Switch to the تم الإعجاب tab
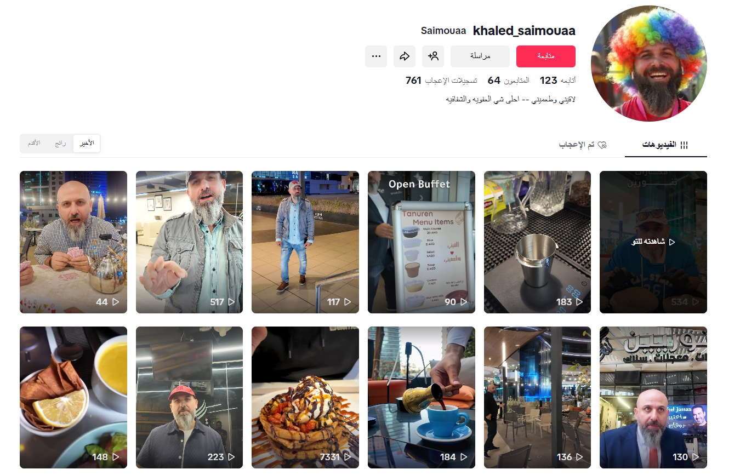This screenshot has width=740, height=475. 583,145
